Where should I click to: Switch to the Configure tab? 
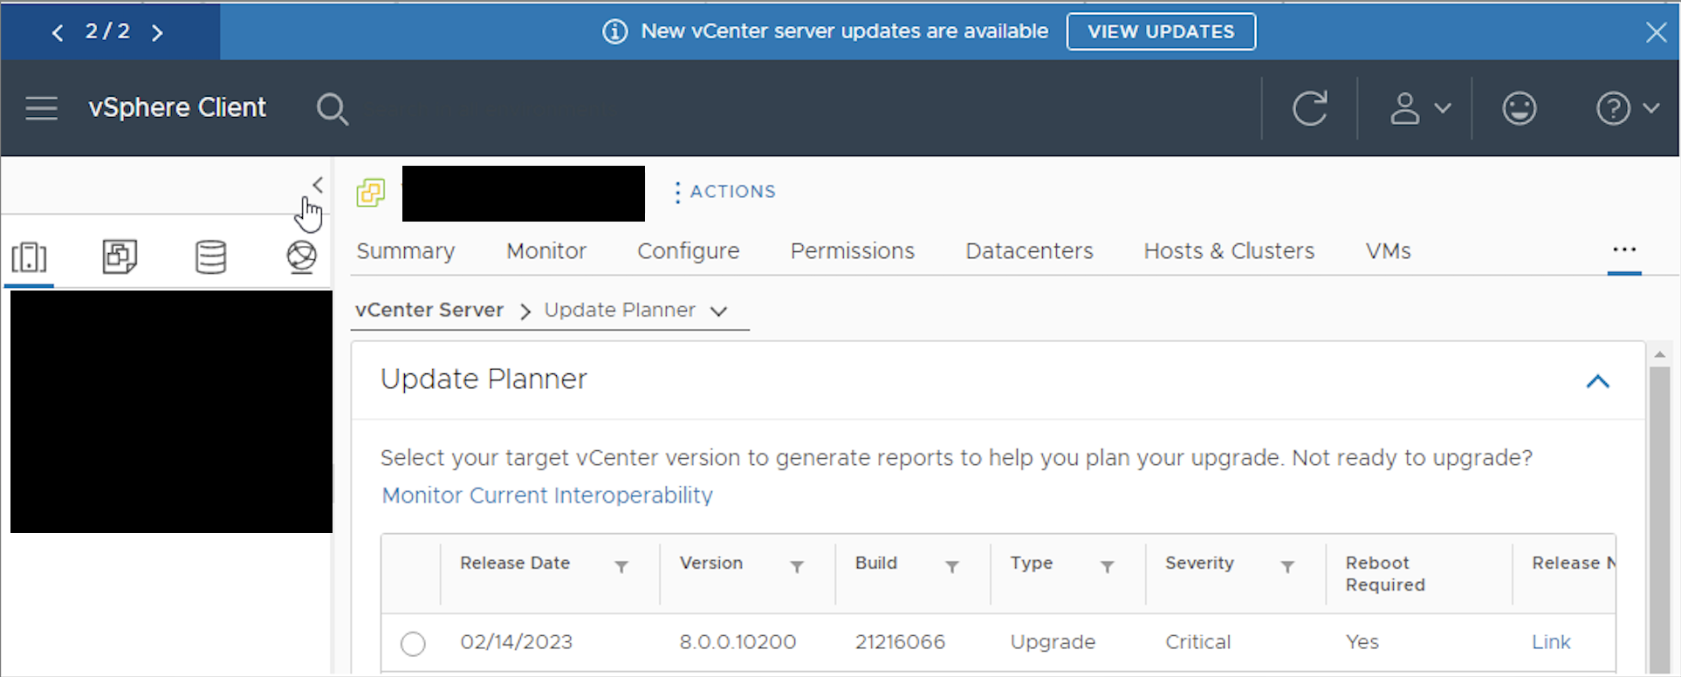[x=689, y=251]
